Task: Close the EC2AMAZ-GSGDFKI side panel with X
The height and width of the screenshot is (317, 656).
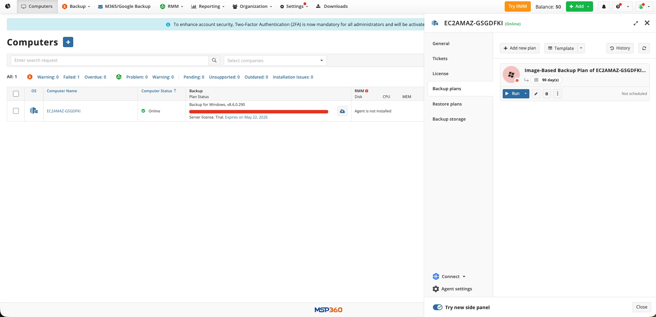Action: [x=647, y=23]
